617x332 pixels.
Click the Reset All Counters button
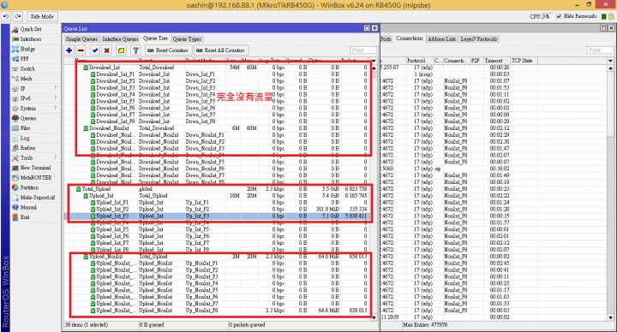click(221, 50)
